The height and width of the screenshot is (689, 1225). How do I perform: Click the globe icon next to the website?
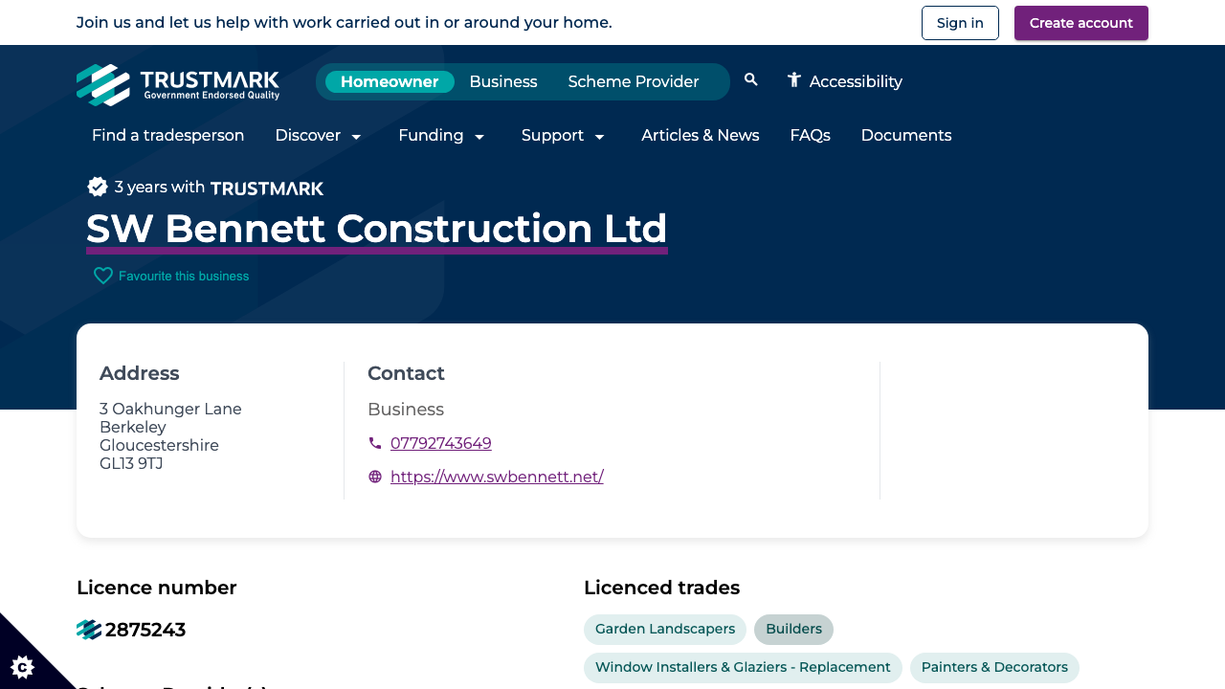[373, 476]
